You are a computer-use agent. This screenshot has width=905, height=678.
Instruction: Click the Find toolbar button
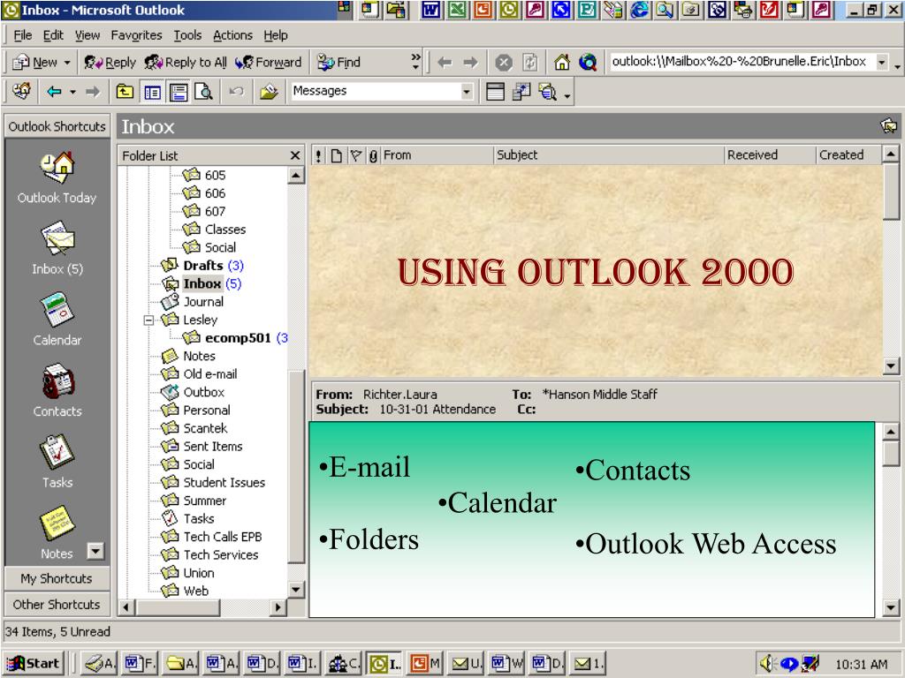click(x=339, y=63)
